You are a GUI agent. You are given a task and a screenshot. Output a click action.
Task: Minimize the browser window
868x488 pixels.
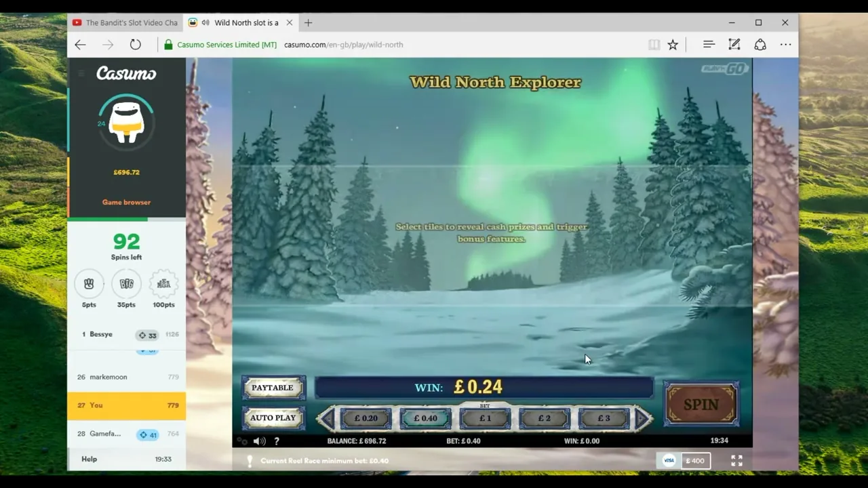pyautogui.click(x=732, y=22)
